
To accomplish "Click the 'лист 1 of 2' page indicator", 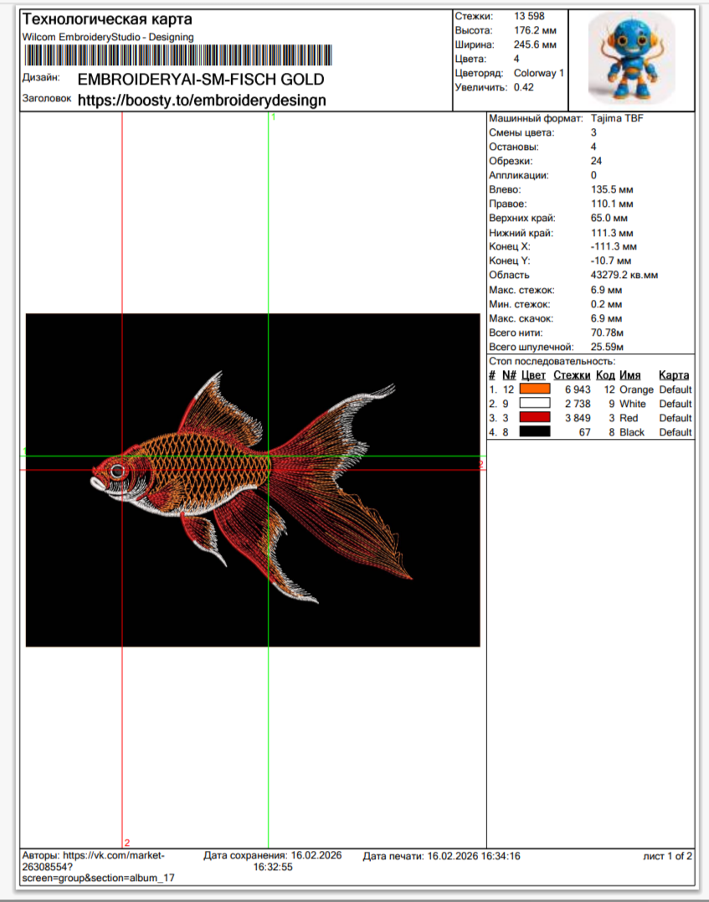I will [667, 856].
